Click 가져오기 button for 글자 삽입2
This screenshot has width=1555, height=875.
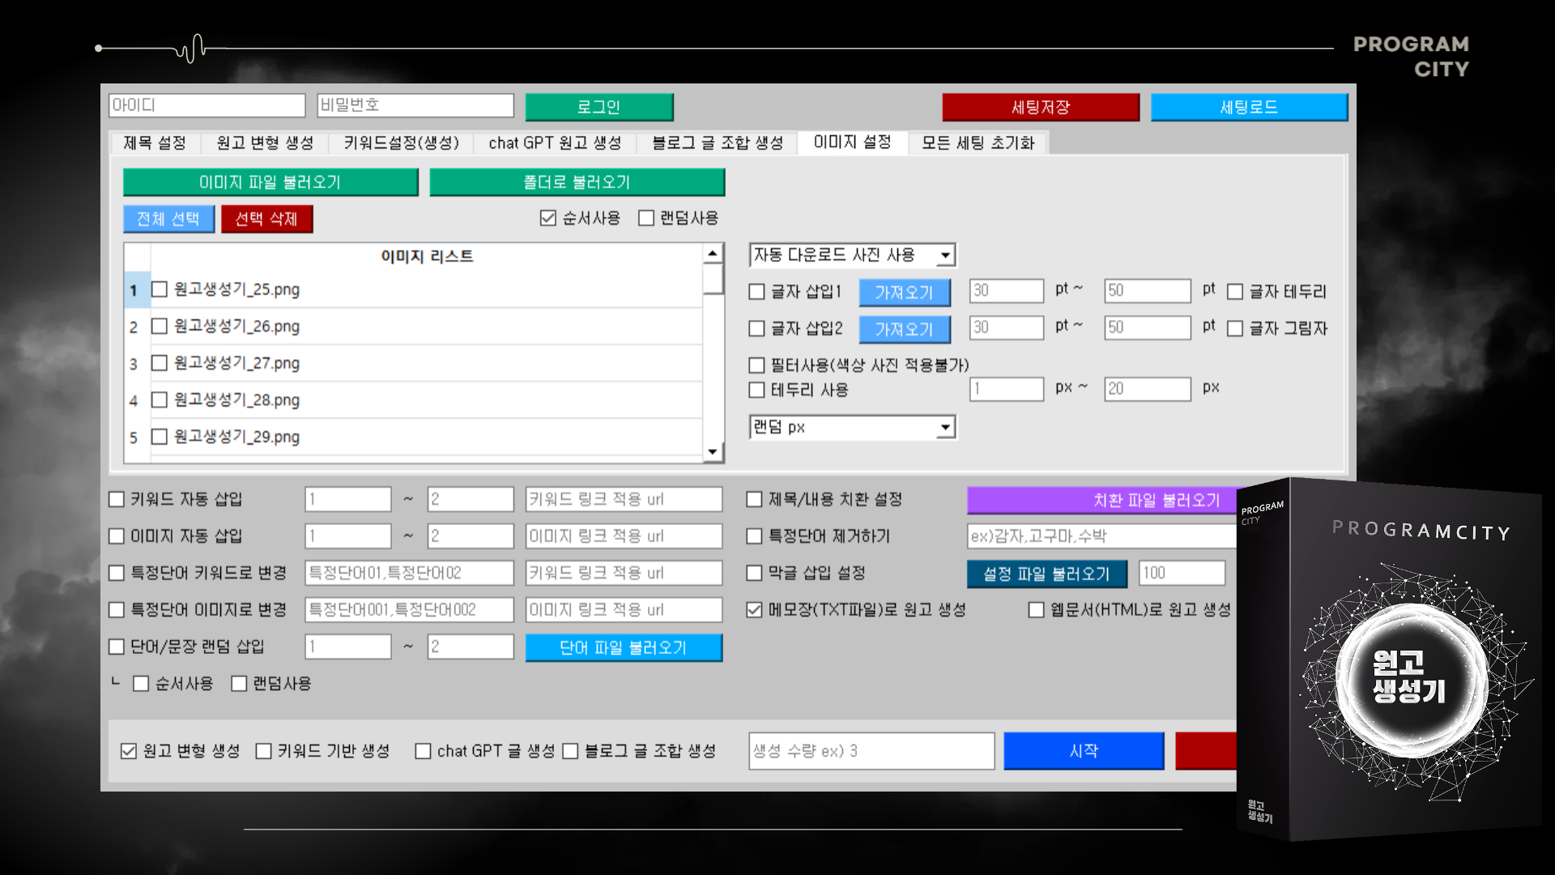(x=904, y=330)
